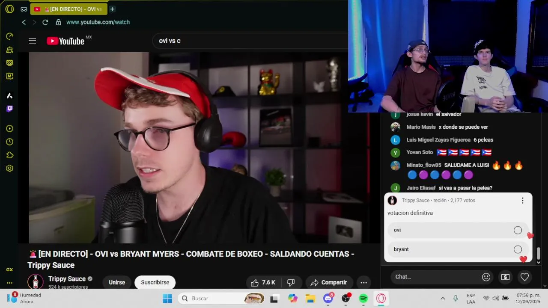
Task: Click the streaming video player
Action: click(199, 148)
